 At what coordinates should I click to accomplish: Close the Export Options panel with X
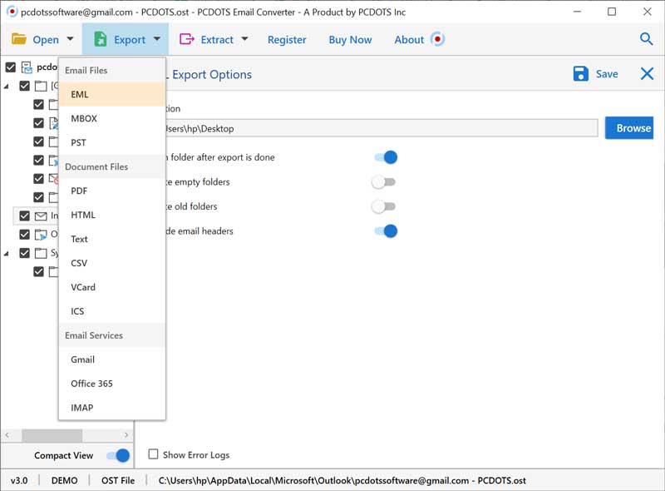(647, 73)
